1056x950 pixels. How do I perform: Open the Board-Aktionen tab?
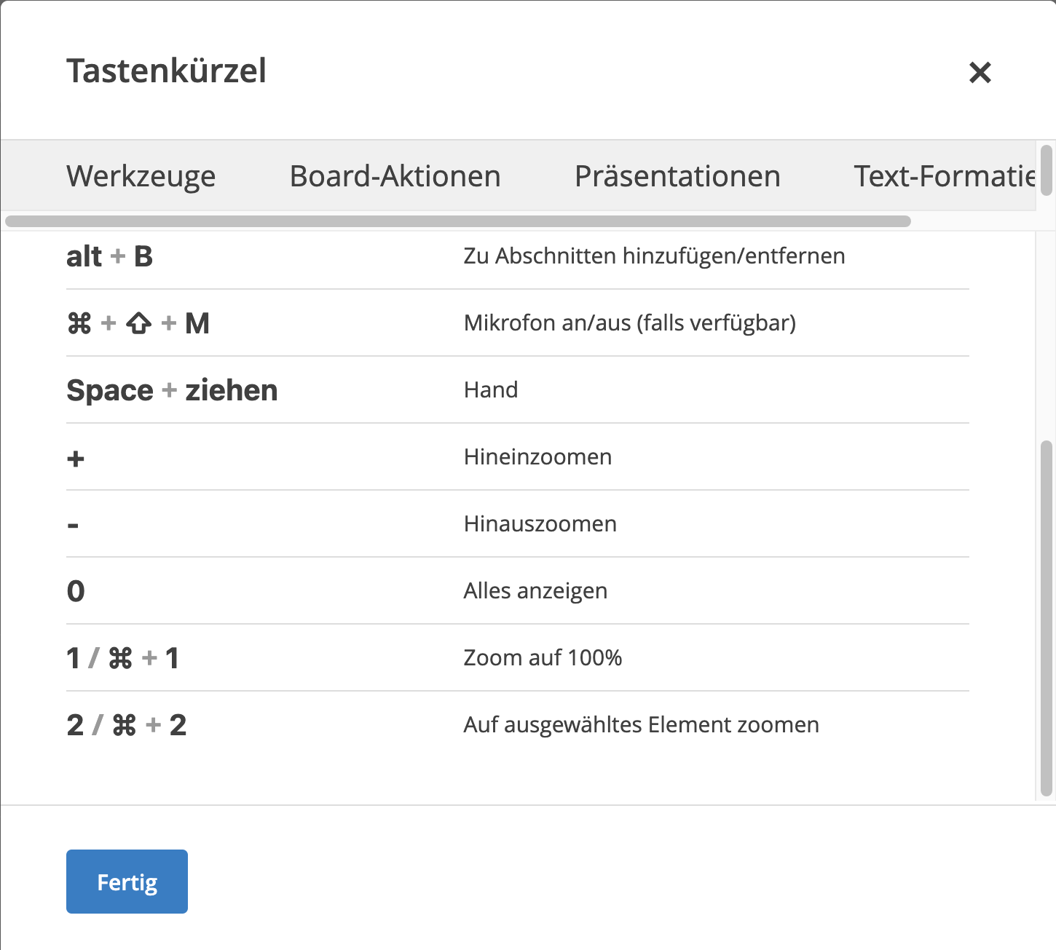pos(395,176)
